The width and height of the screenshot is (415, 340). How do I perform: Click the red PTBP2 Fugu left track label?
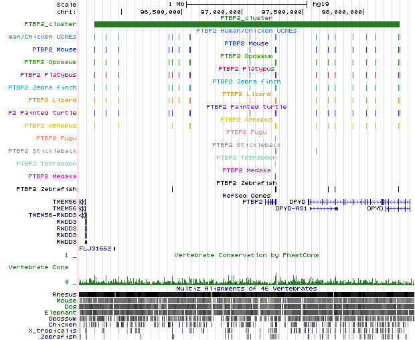pyautogui.click(x=52, y=138)
